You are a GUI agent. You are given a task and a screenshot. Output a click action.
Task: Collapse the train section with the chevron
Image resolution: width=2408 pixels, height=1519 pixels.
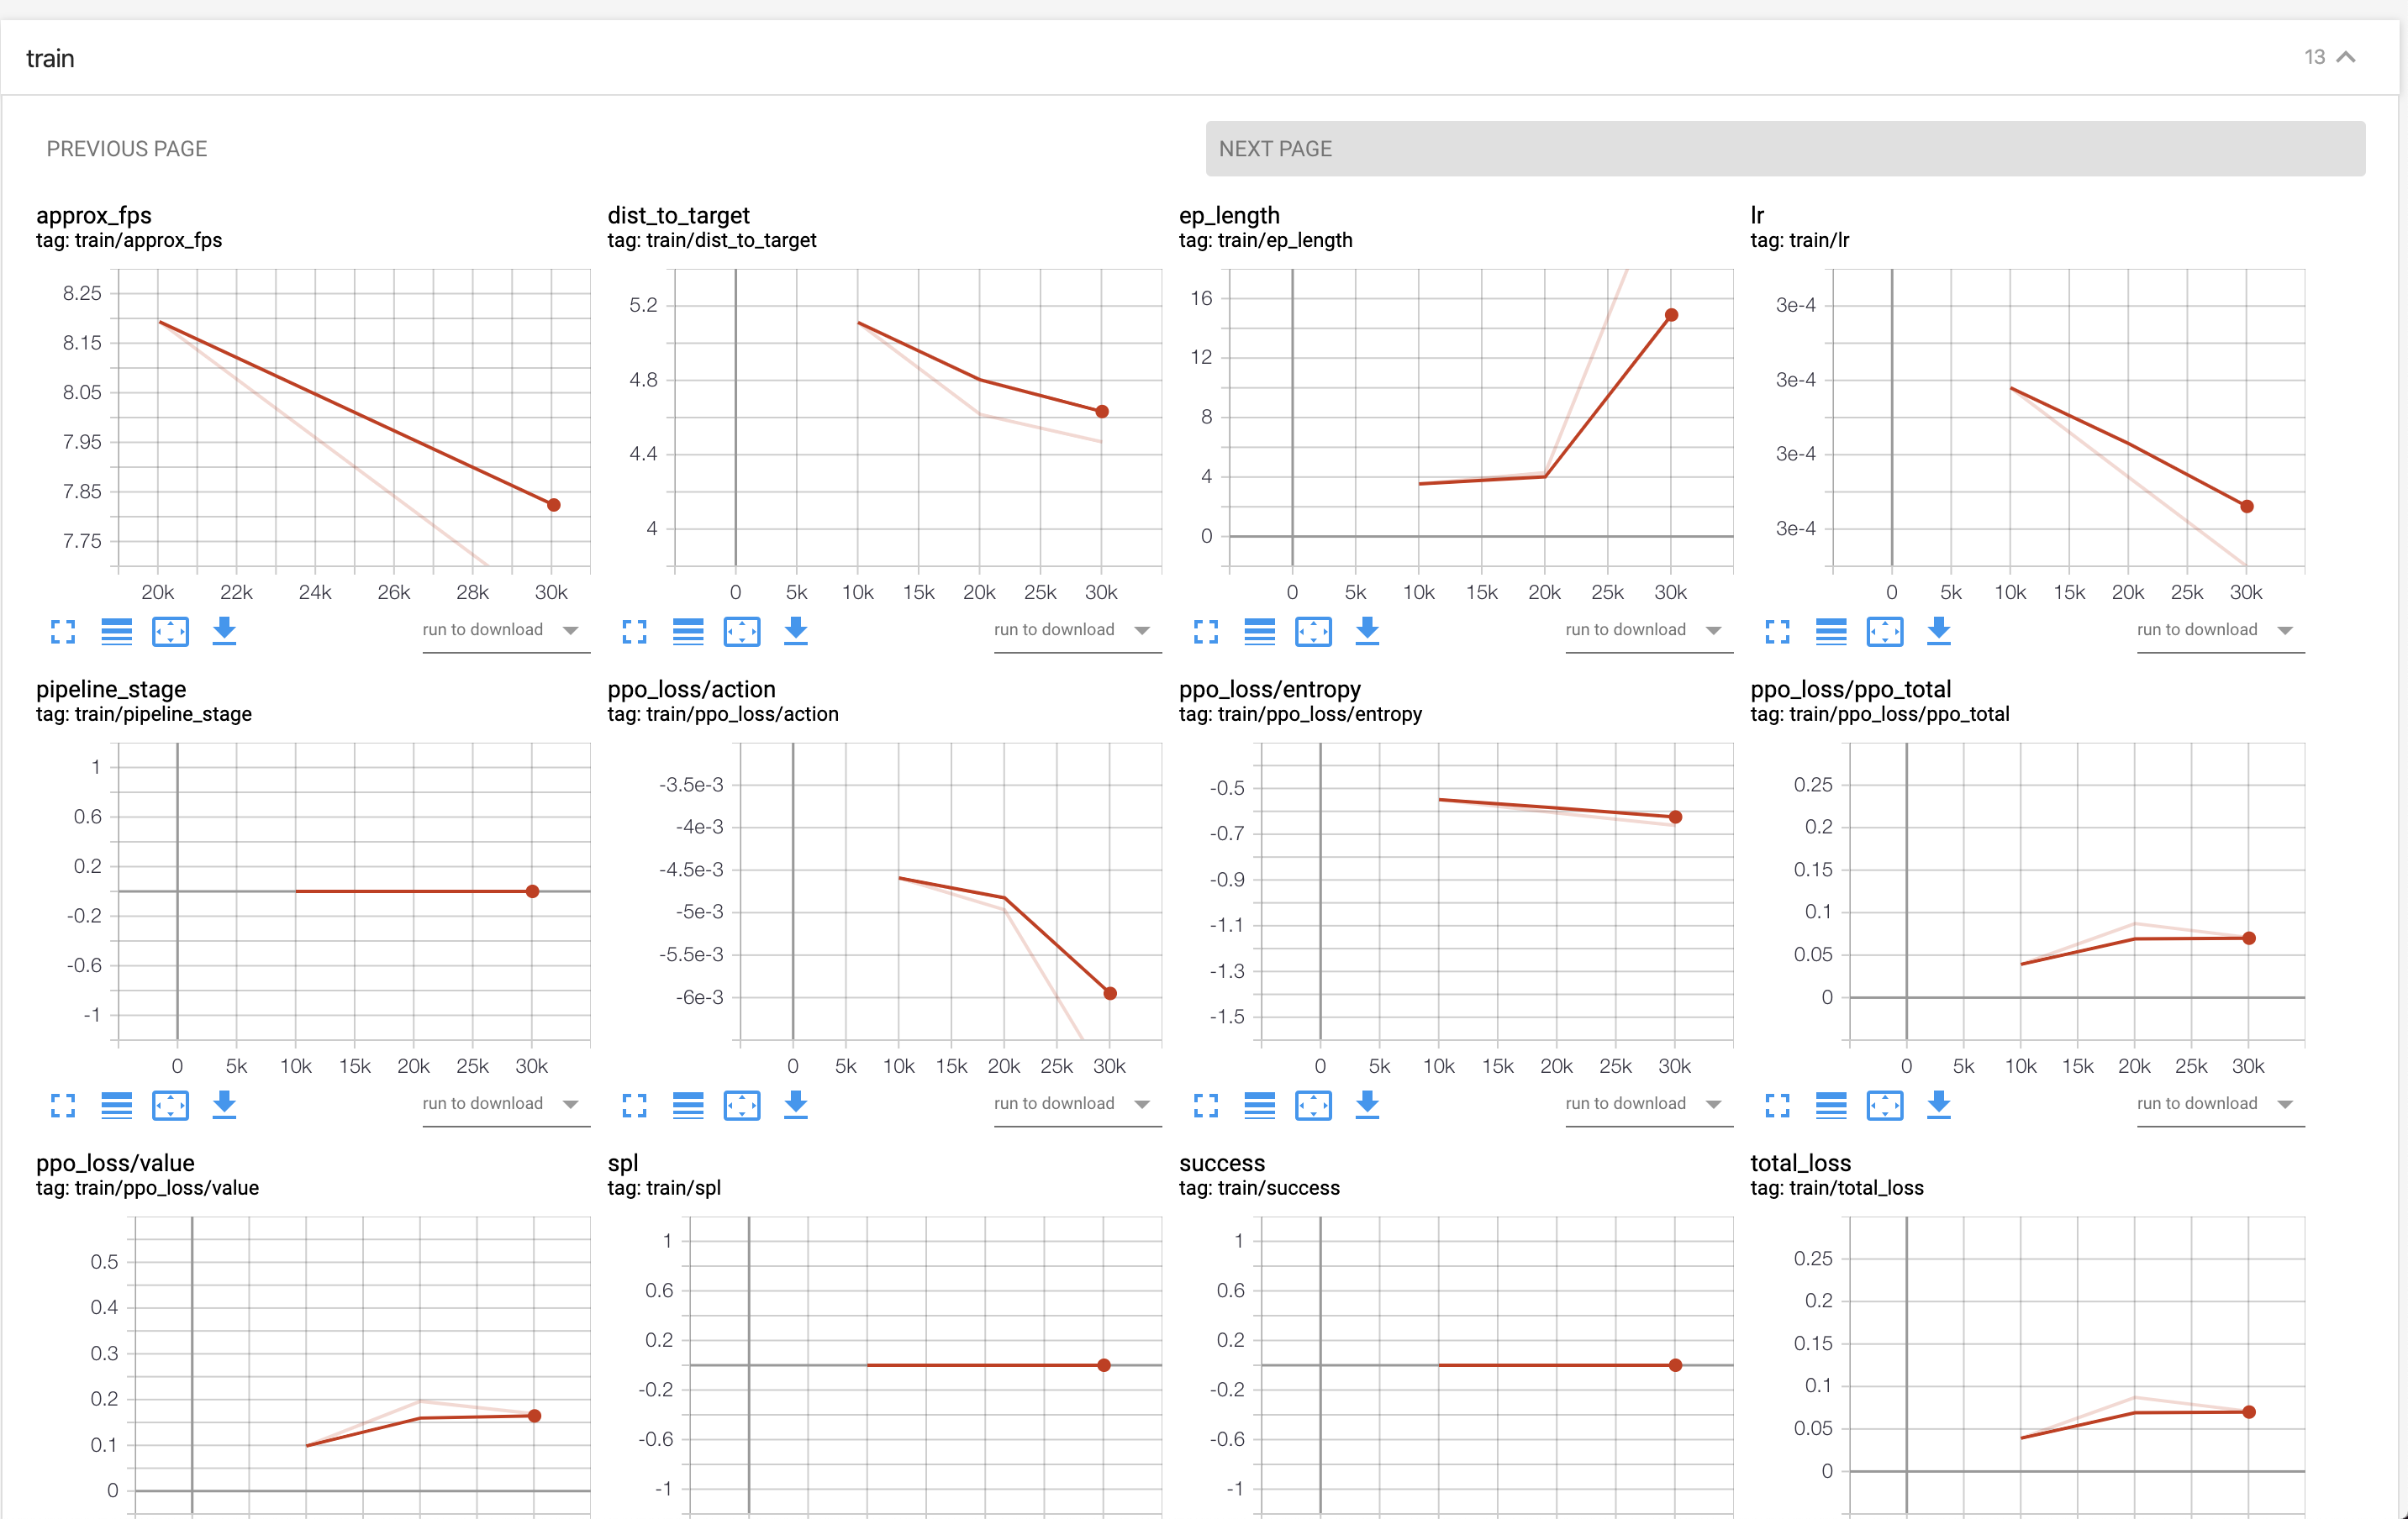(2346, 57)
